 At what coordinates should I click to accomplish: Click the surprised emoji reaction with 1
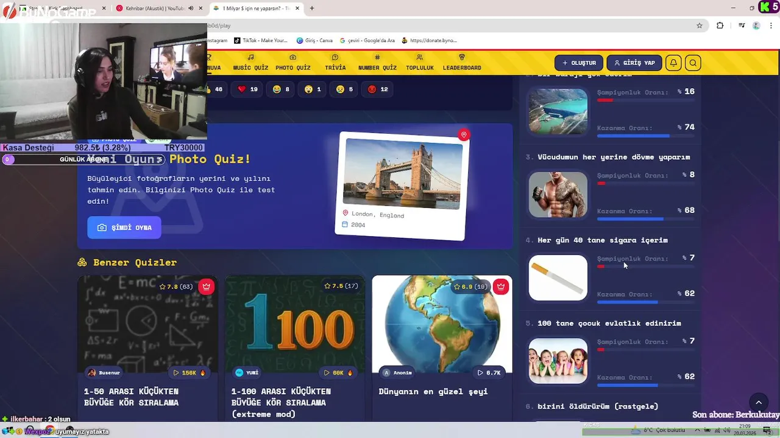pos(313,89)
